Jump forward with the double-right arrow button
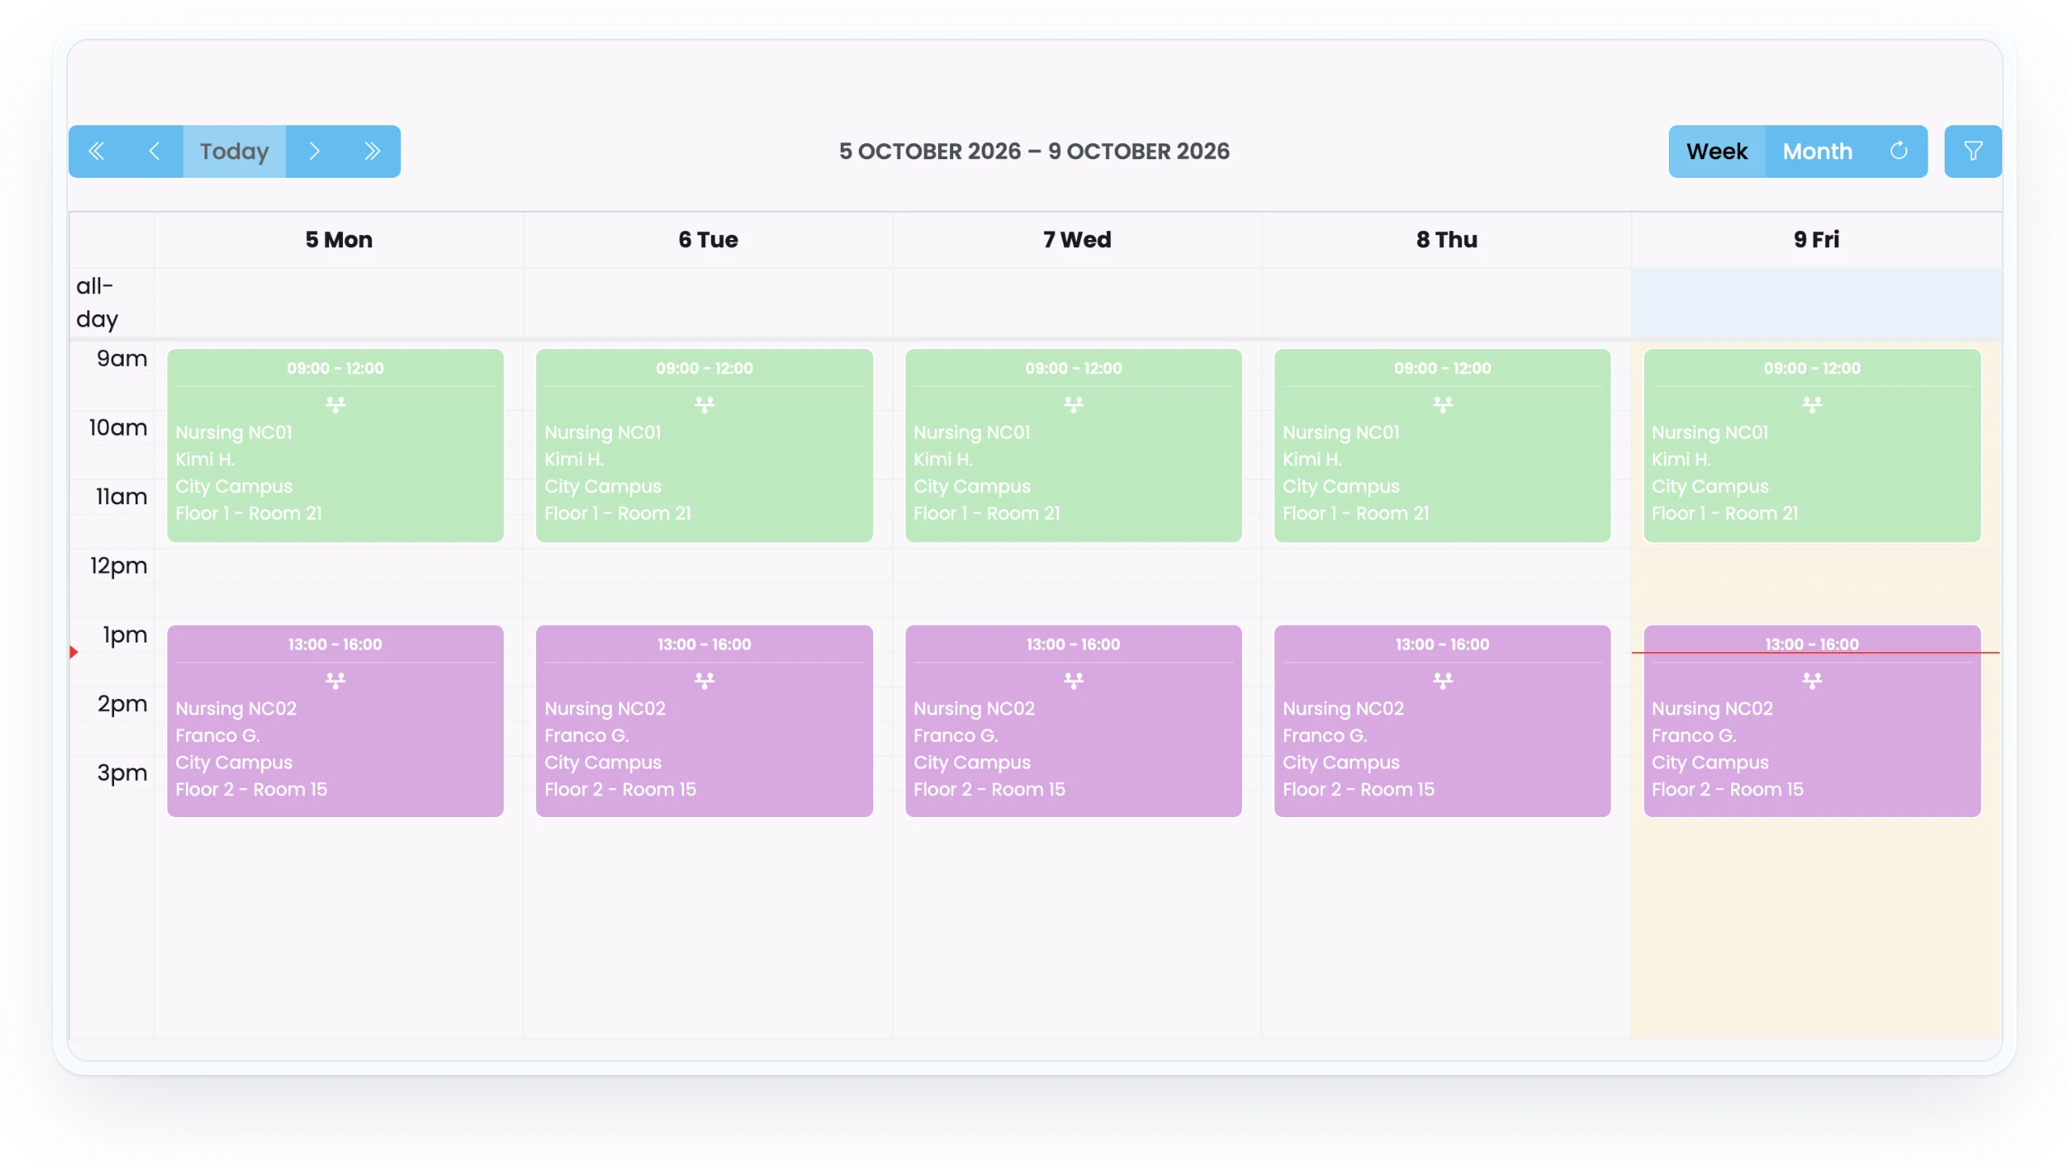 pos(372,151)
